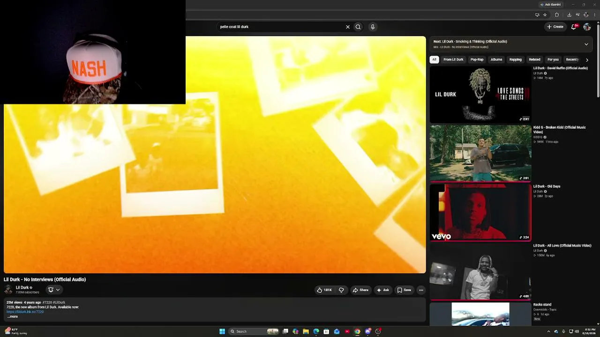
Task: Click the title 'Lil Durk - David Ruffin (Official Audio)'
Action: point(561,68)
